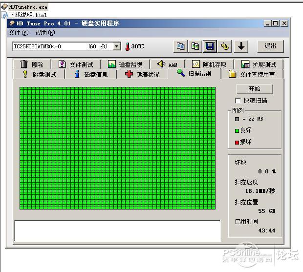The width and height of the screenshot is (303, 272).
Task: Switch to the 擦除 erase tab
Action: (x=32, y=64)
